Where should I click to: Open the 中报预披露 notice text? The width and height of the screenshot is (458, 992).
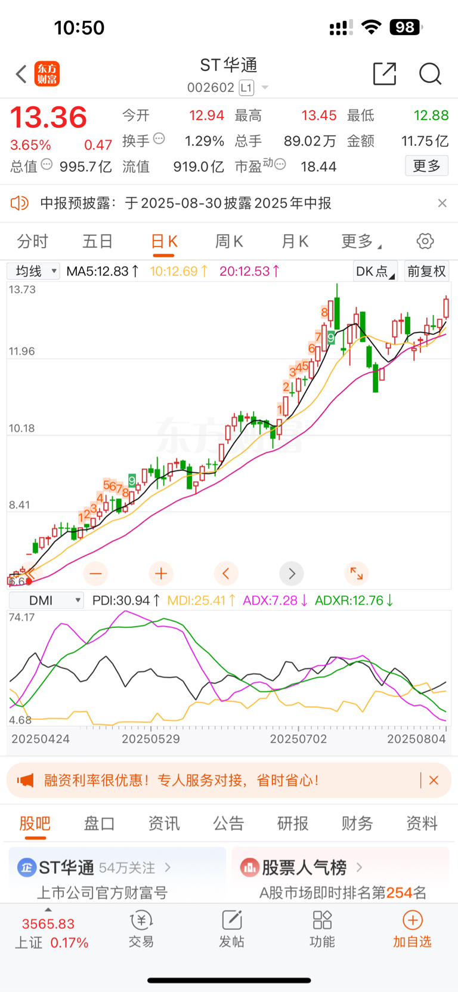coord(185,204)
